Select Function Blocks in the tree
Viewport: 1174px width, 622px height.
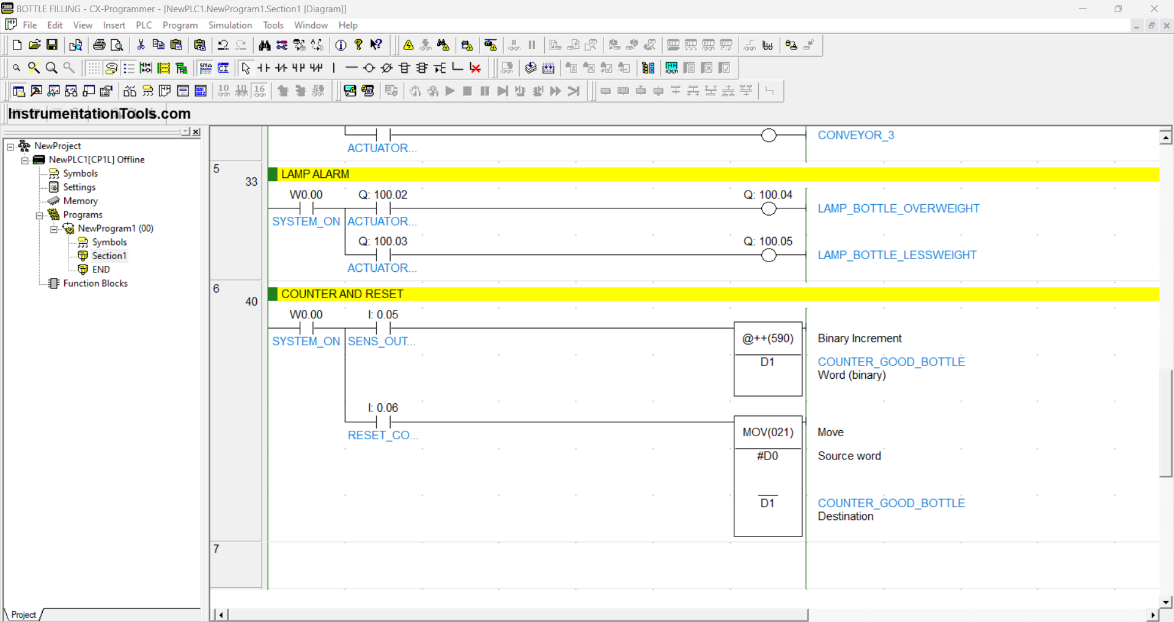click(95, 284)
